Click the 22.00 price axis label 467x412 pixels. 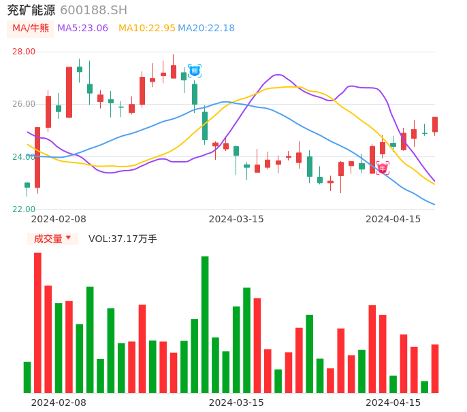coord(24,209)
